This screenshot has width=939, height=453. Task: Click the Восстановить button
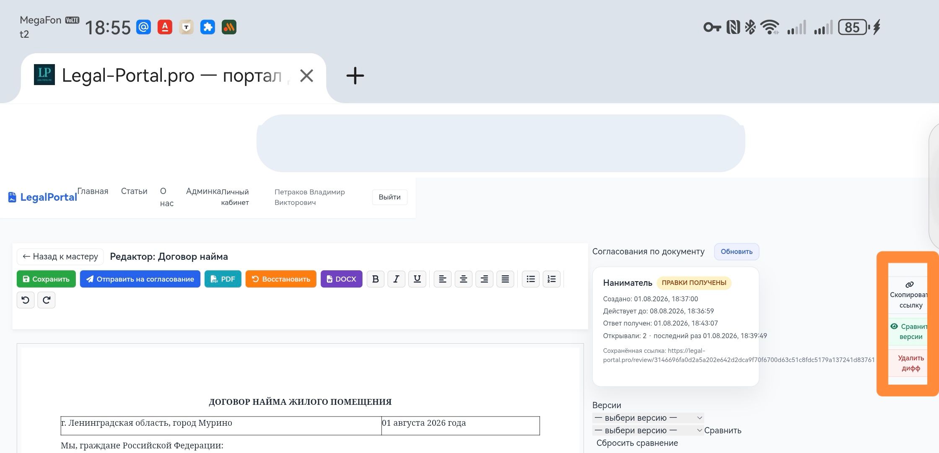[281, 279]
